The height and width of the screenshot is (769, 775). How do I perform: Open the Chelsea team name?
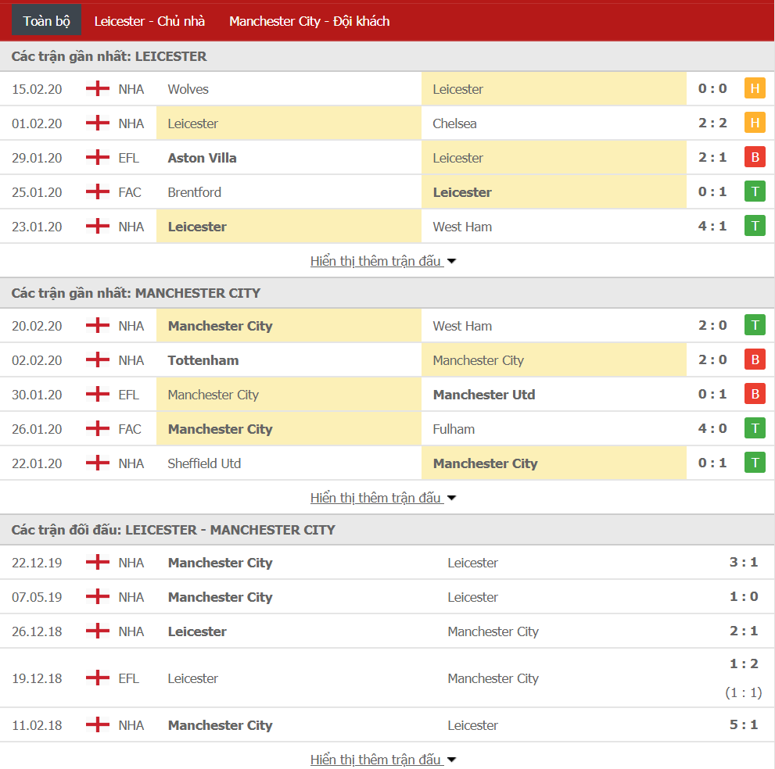(454, 123)
